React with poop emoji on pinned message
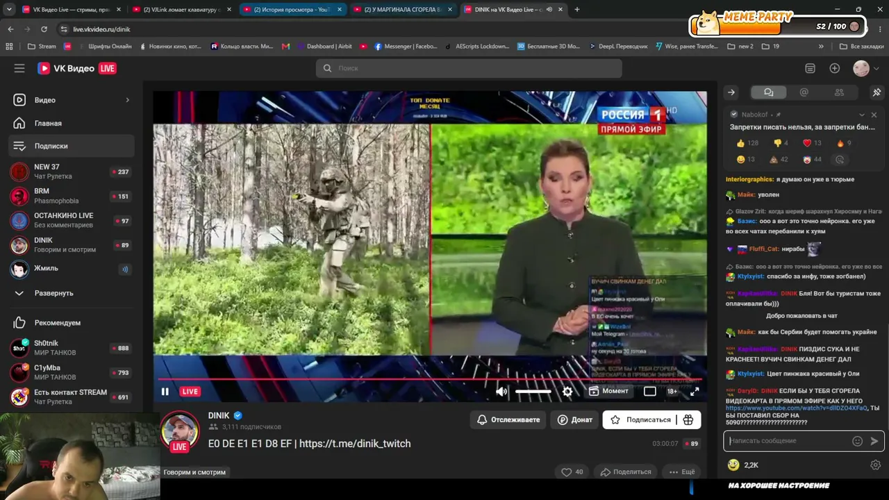This screenshot has width=889, height=500. point(779,159)
